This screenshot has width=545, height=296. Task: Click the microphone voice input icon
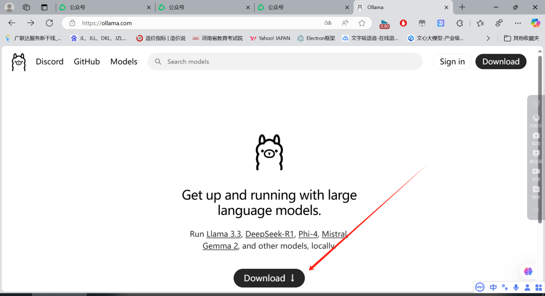(516, 287)
